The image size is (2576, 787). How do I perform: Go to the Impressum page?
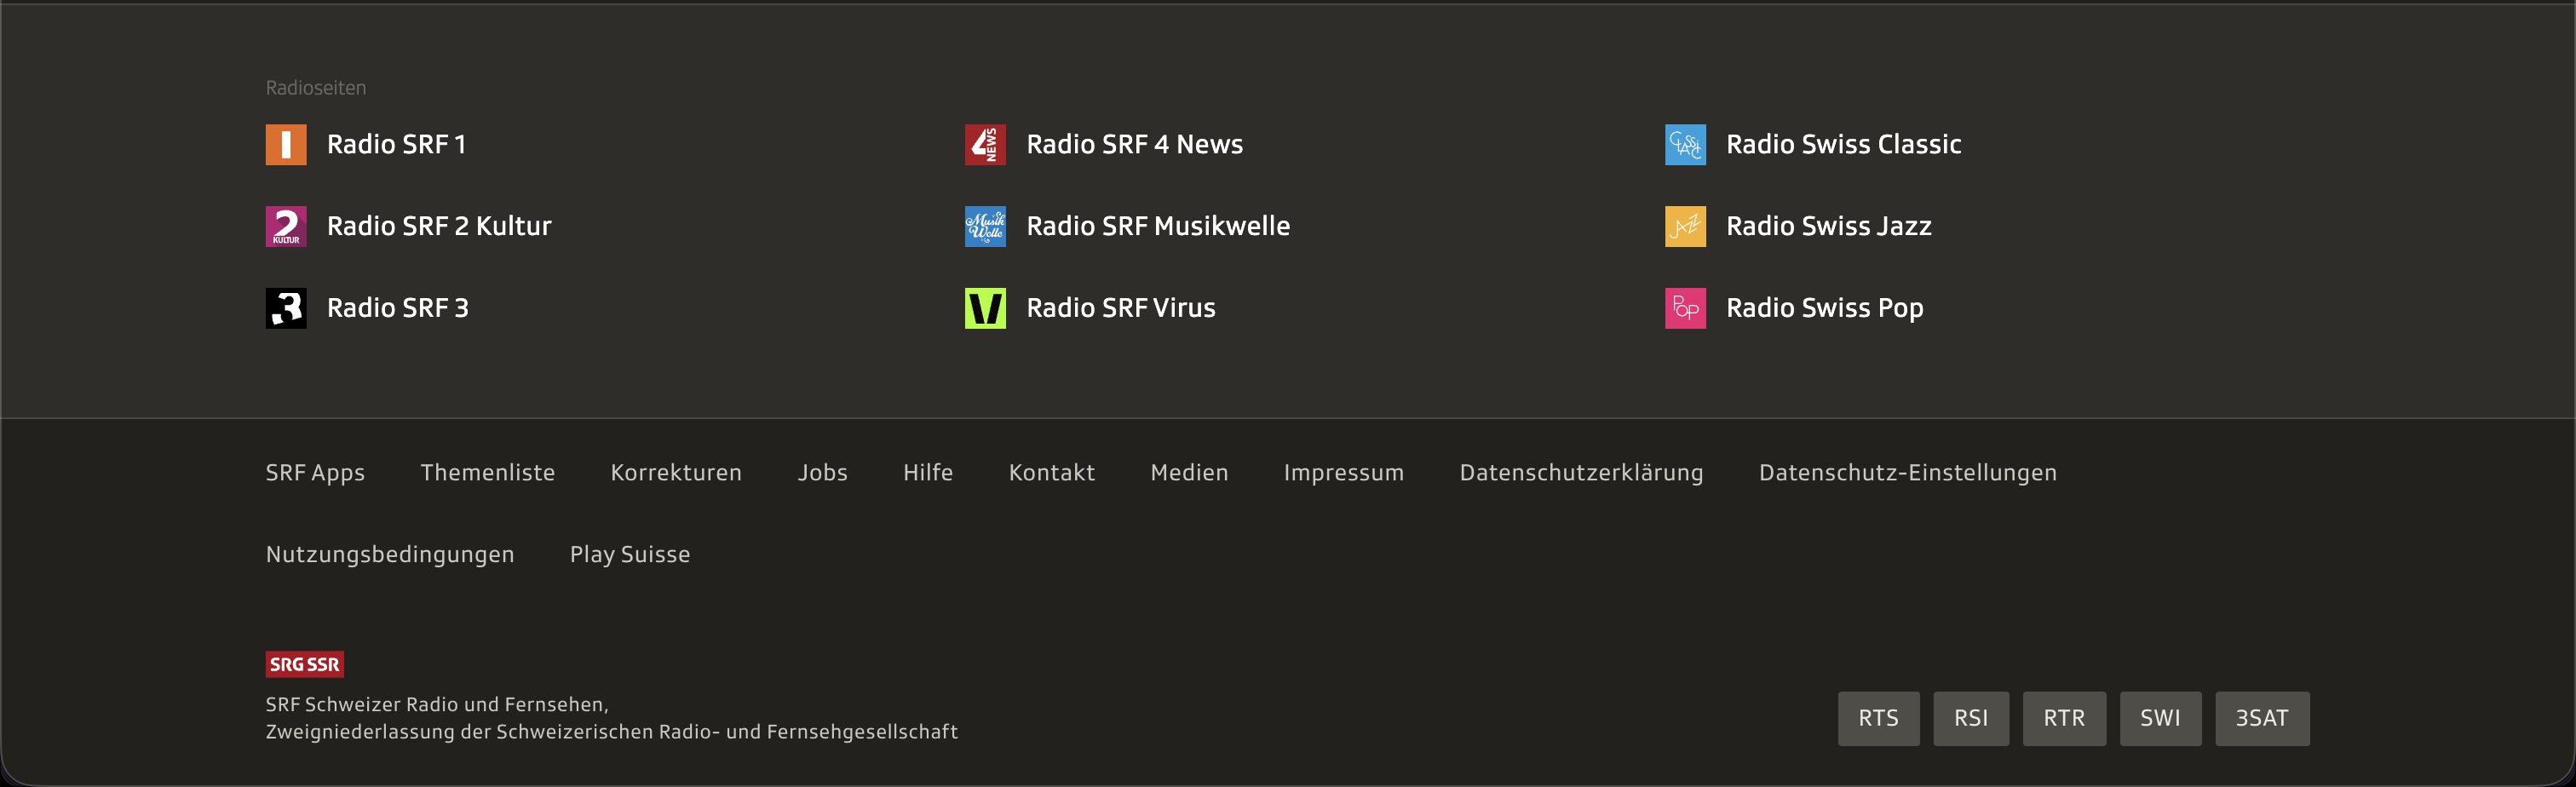(x=1344, y=473)
